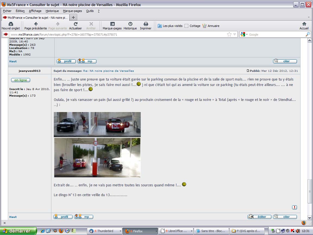Open the top car wash photo
The image size is (313, 235).
(x=97, y=124)
